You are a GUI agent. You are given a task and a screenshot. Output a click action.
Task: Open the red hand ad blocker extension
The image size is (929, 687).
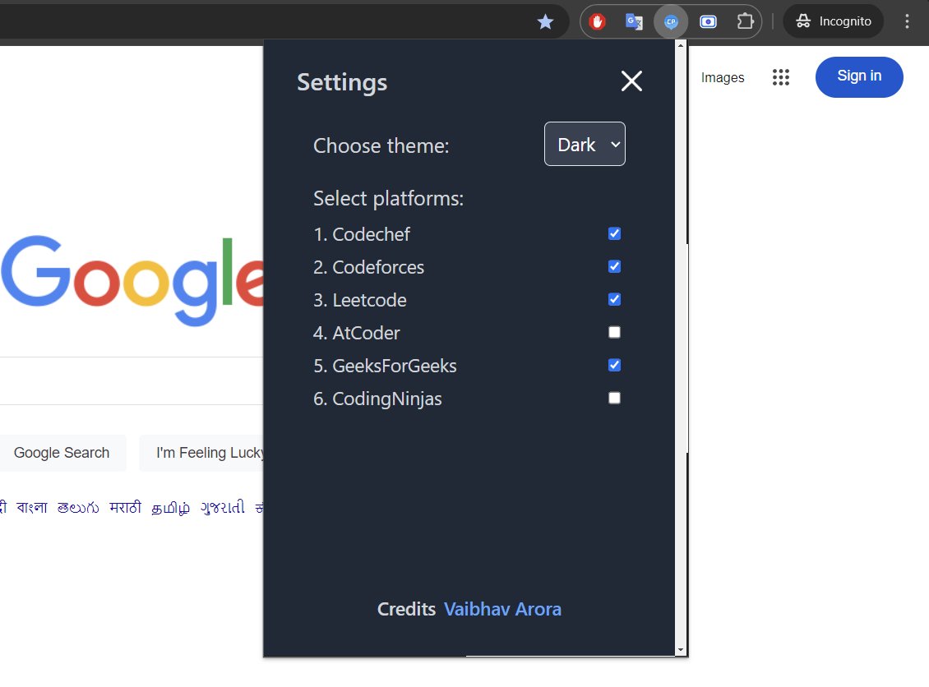point(597,22)
